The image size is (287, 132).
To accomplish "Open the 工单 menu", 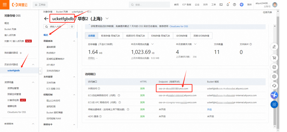I will [x=214, y=5].
